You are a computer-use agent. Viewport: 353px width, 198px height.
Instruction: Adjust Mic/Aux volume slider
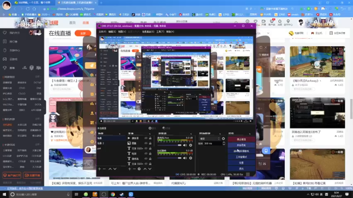point(169,145)
